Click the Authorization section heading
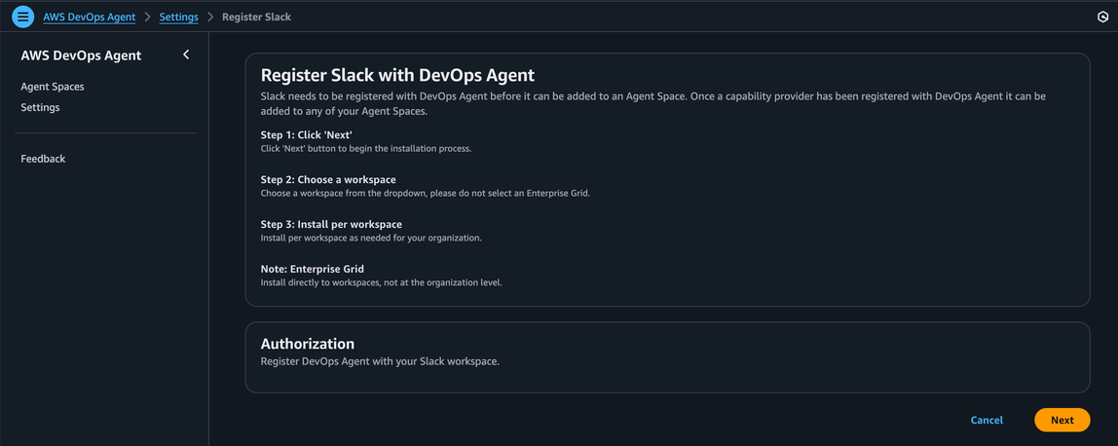1118x446 pixels. pyautogui.click(x=307, y=344)
